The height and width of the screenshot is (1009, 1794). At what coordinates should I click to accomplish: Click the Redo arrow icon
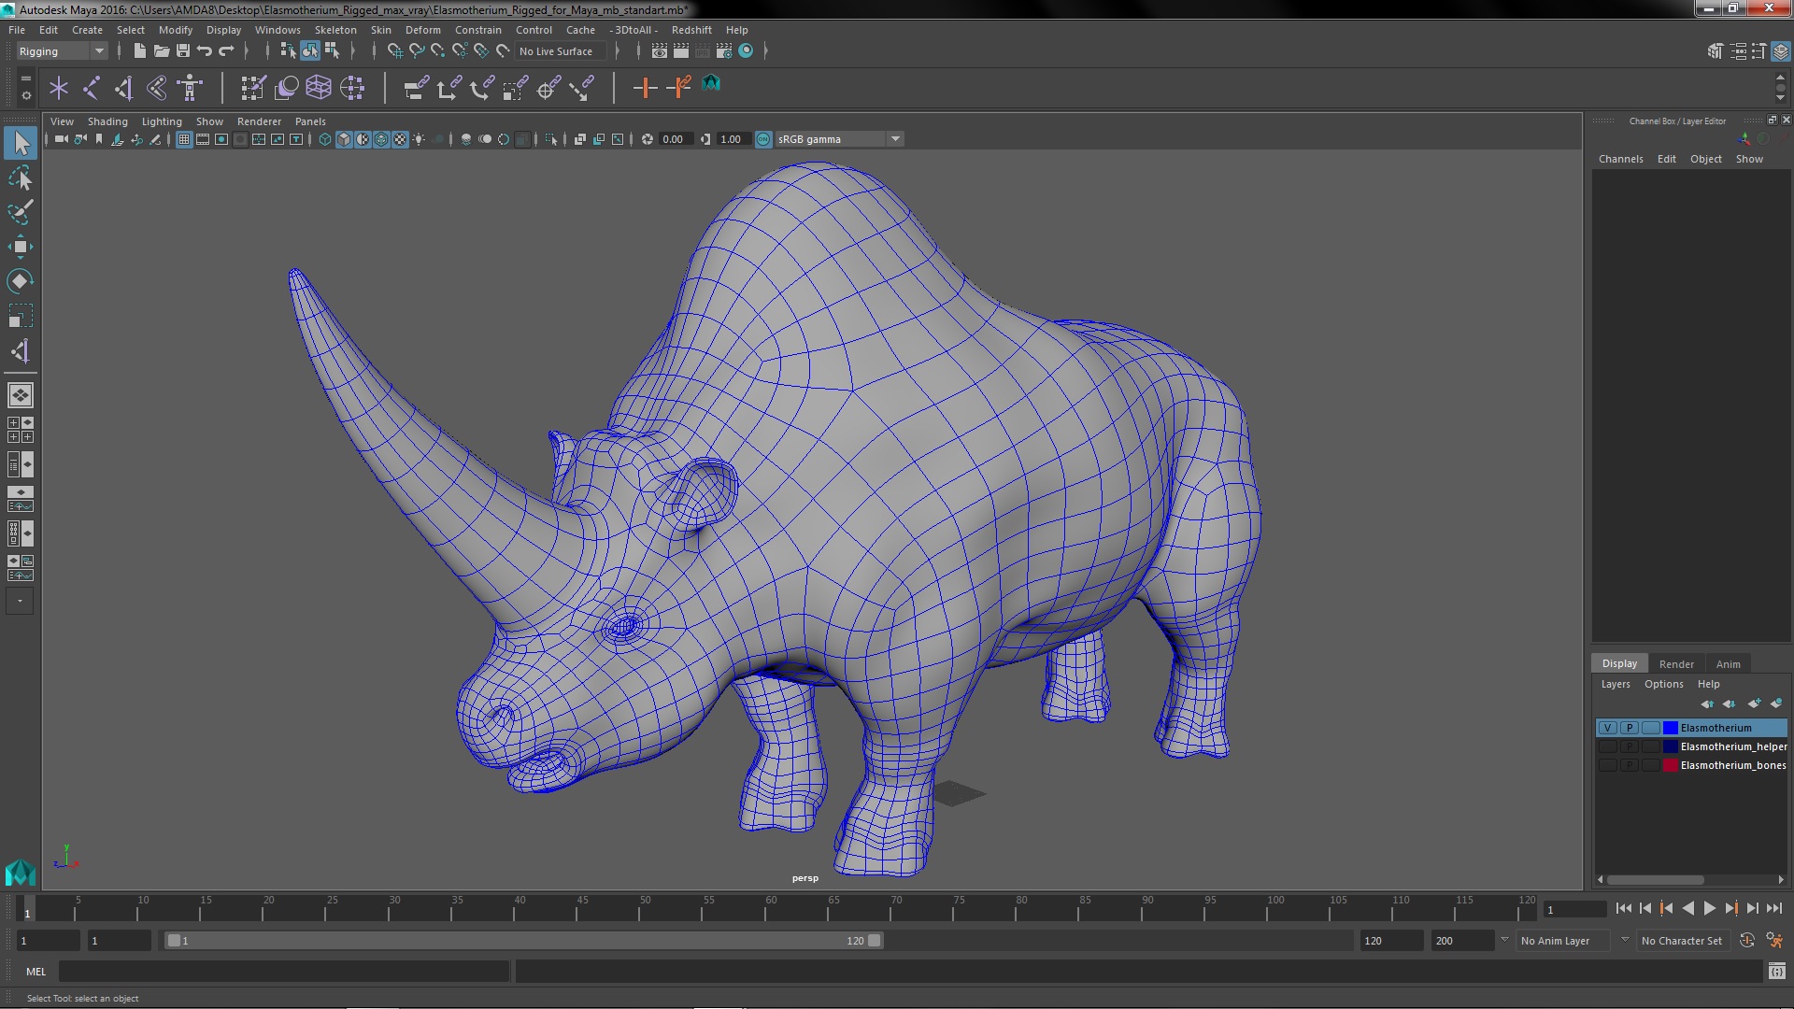225,50
